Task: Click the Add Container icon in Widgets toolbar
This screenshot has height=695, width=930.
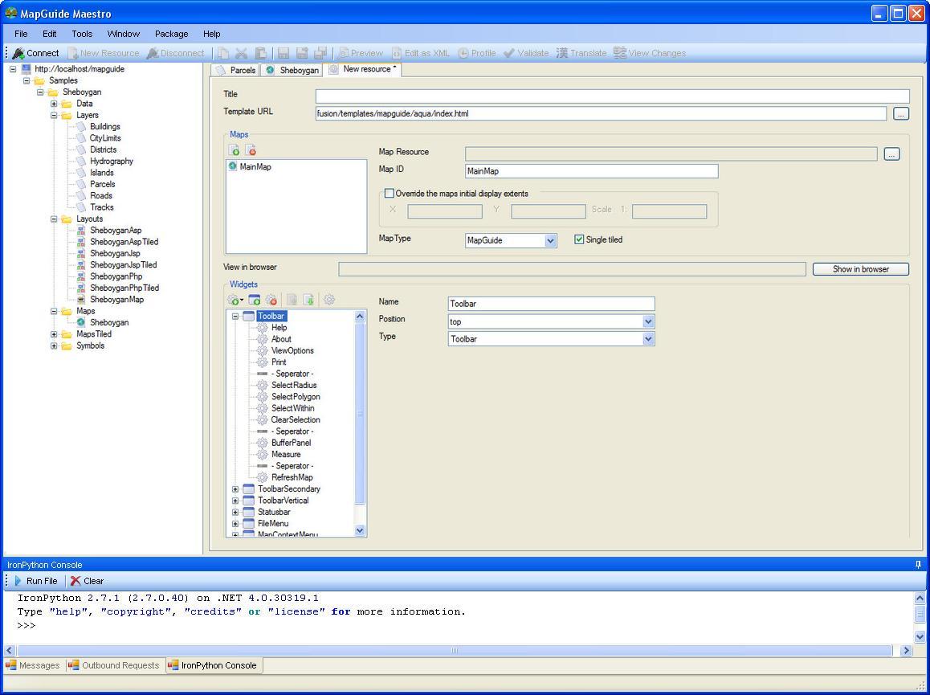Action: (x=255, y=299)
